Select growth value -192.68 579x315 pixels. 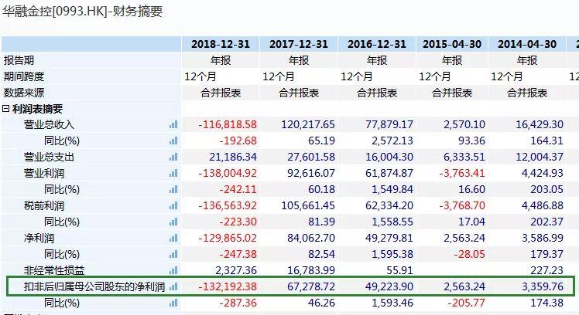click(238, 141)
